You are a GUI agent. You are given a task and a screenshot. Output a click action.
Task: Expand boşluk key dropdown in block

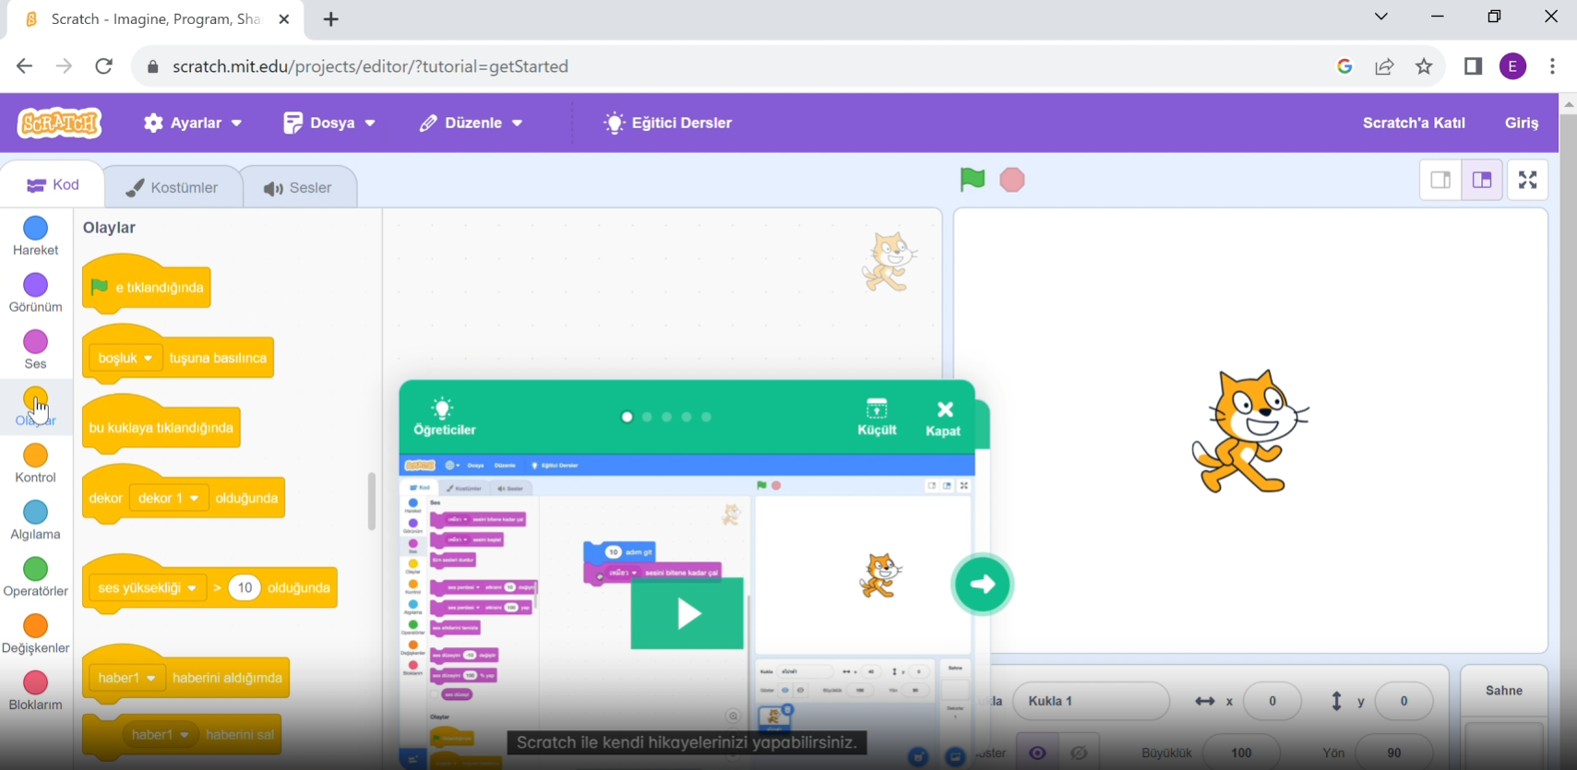tap(125, 358)
